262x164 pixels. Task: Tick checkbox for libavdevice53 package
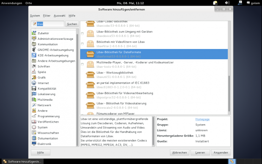[x=82, y=33]
